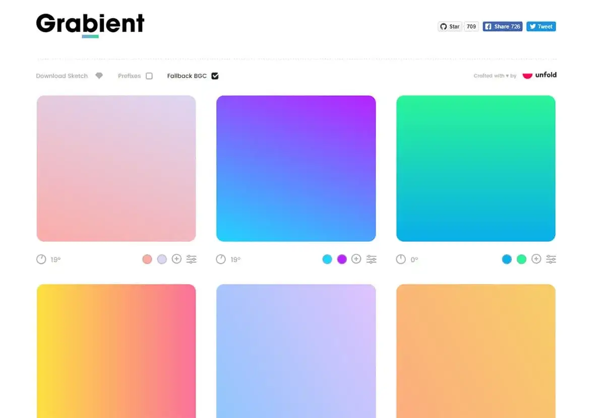Click the yellow-to-pink gradient card

[x=116, y=351]
